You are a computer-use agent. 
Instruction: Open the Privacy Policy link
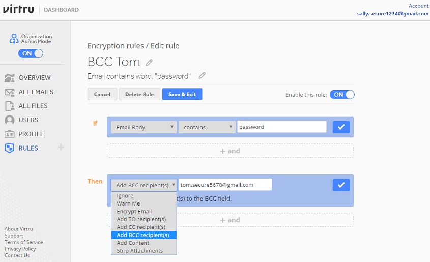20,249
